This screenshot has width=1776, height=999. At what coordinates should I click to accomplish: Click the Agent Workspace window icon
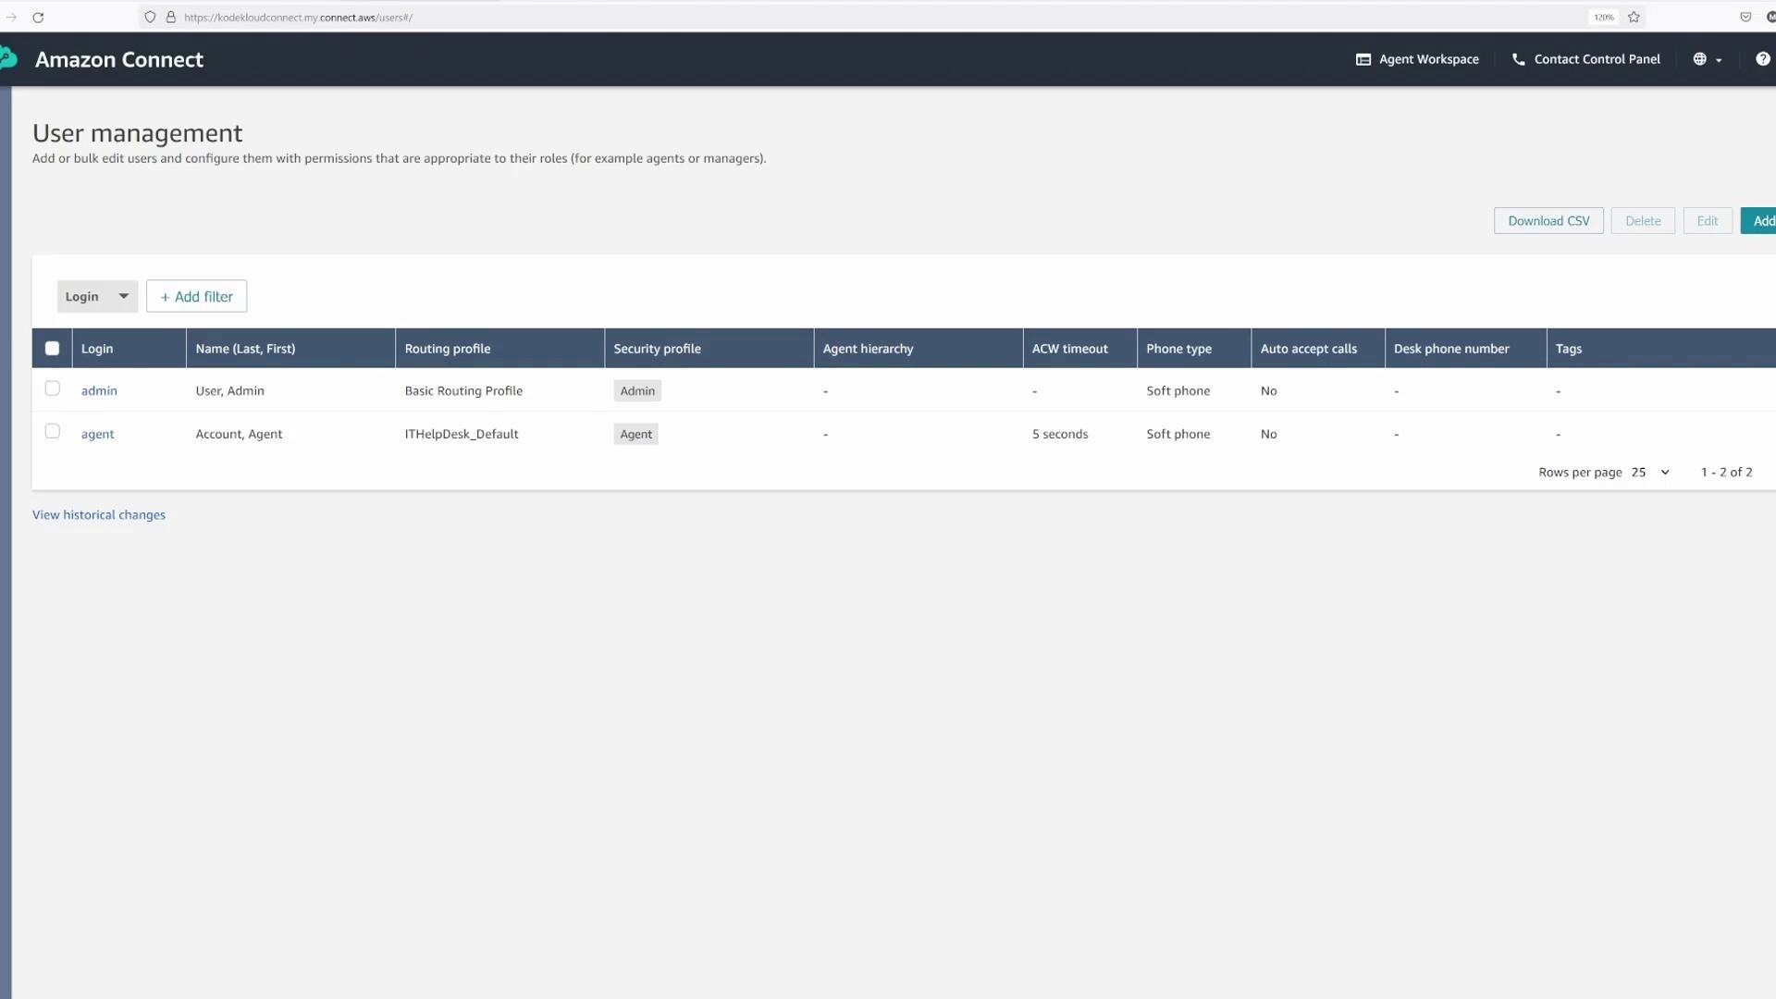(1363, 59)
